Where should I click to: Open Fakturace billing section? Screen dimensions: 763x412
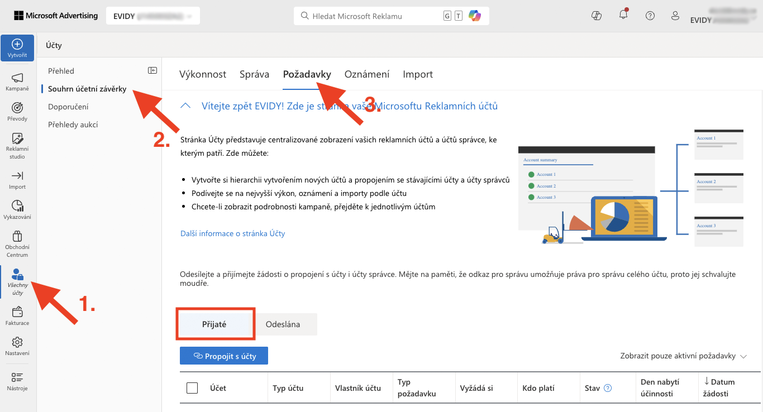pos(17,316)
